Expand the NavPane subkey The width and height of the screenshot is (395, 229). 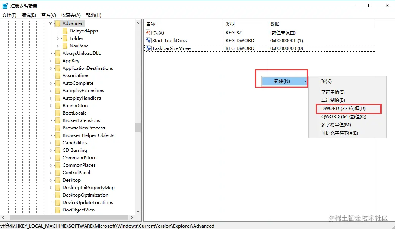[57, 46]
